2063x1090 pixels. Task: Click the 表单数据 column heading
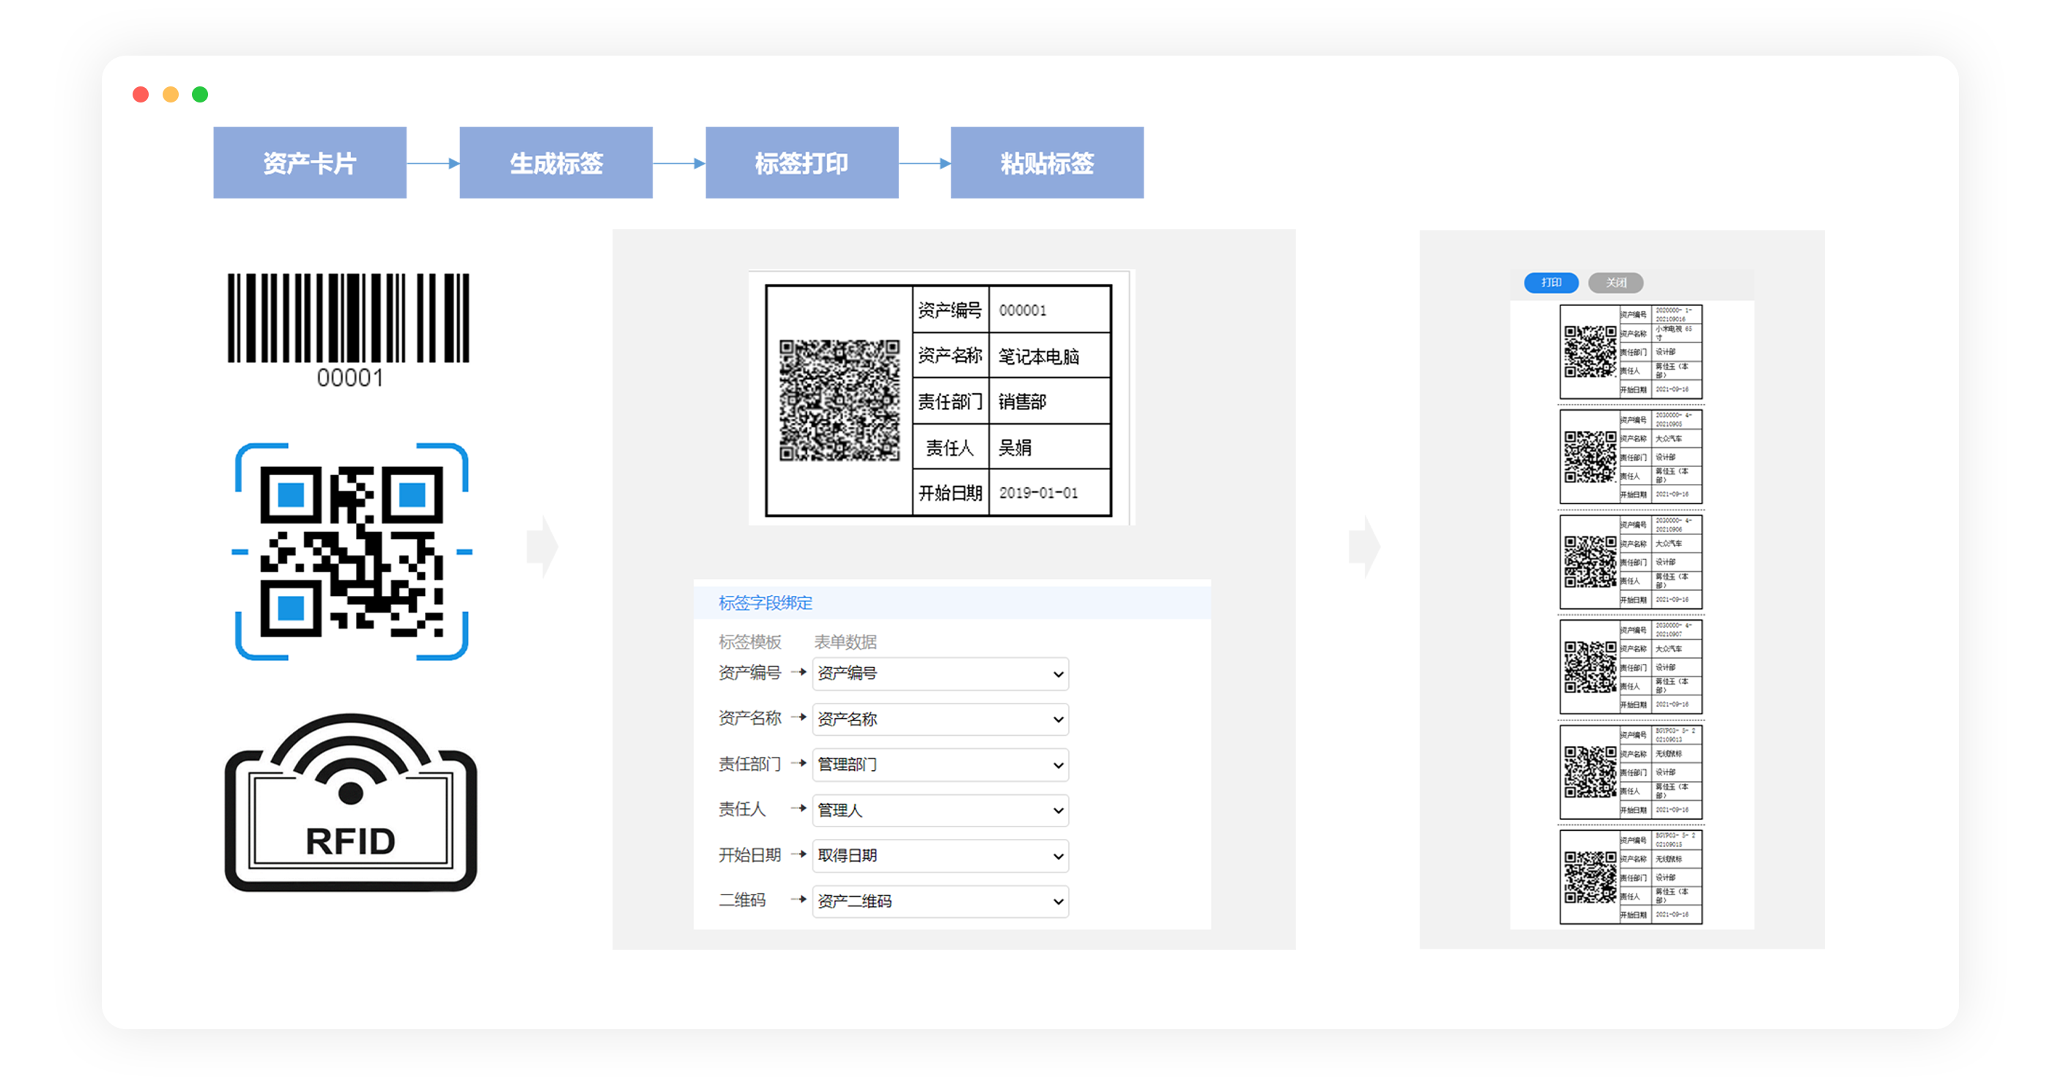click(x=845, y=642)
